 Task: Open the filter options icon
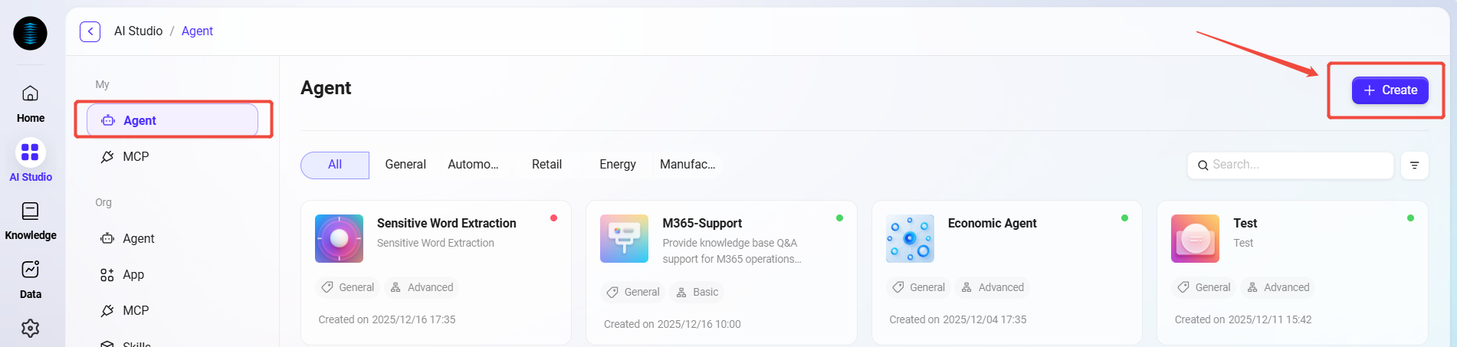tap(1414, 165)
